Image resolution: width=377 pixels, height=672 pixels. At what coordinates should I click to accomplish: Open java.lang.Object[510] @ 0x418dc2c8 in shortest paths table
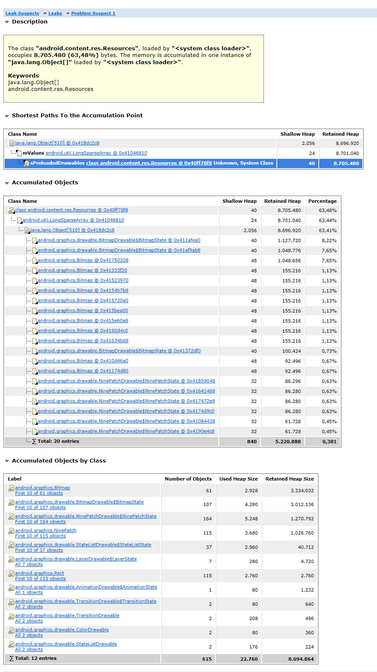click(57, 143)
